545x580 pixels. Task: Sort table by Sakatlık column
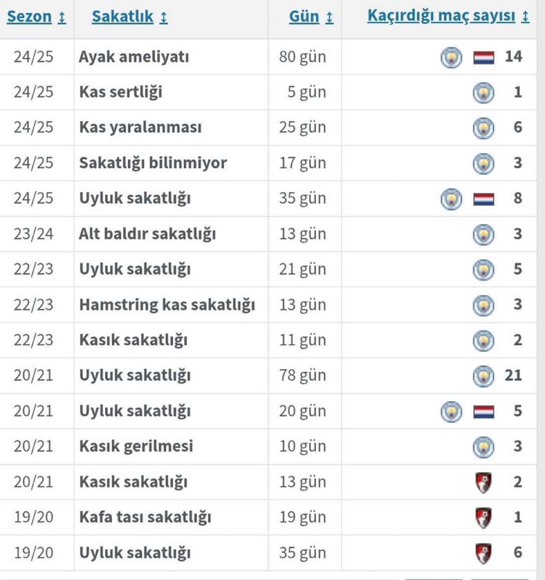pos(123,17)
